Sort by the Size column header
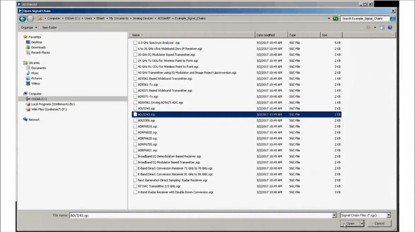Image resolution: width=415 pixels, height=232 pixels. [x=331, y=35]
